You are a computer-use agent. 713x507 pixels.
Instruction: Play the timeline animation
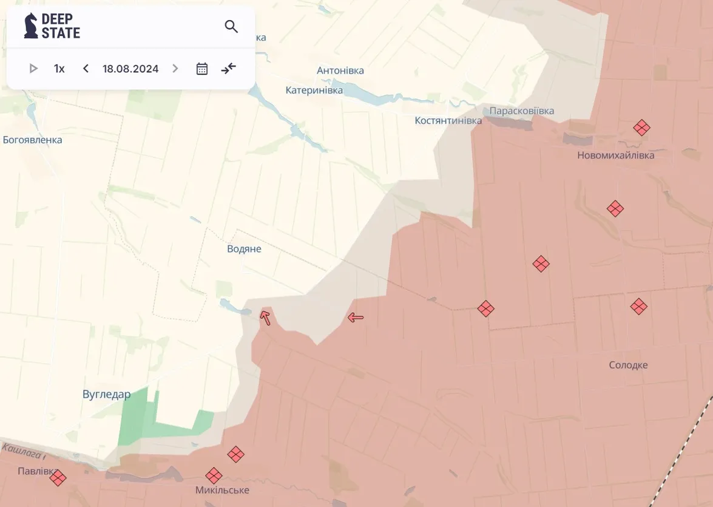[x=33, y=69]
